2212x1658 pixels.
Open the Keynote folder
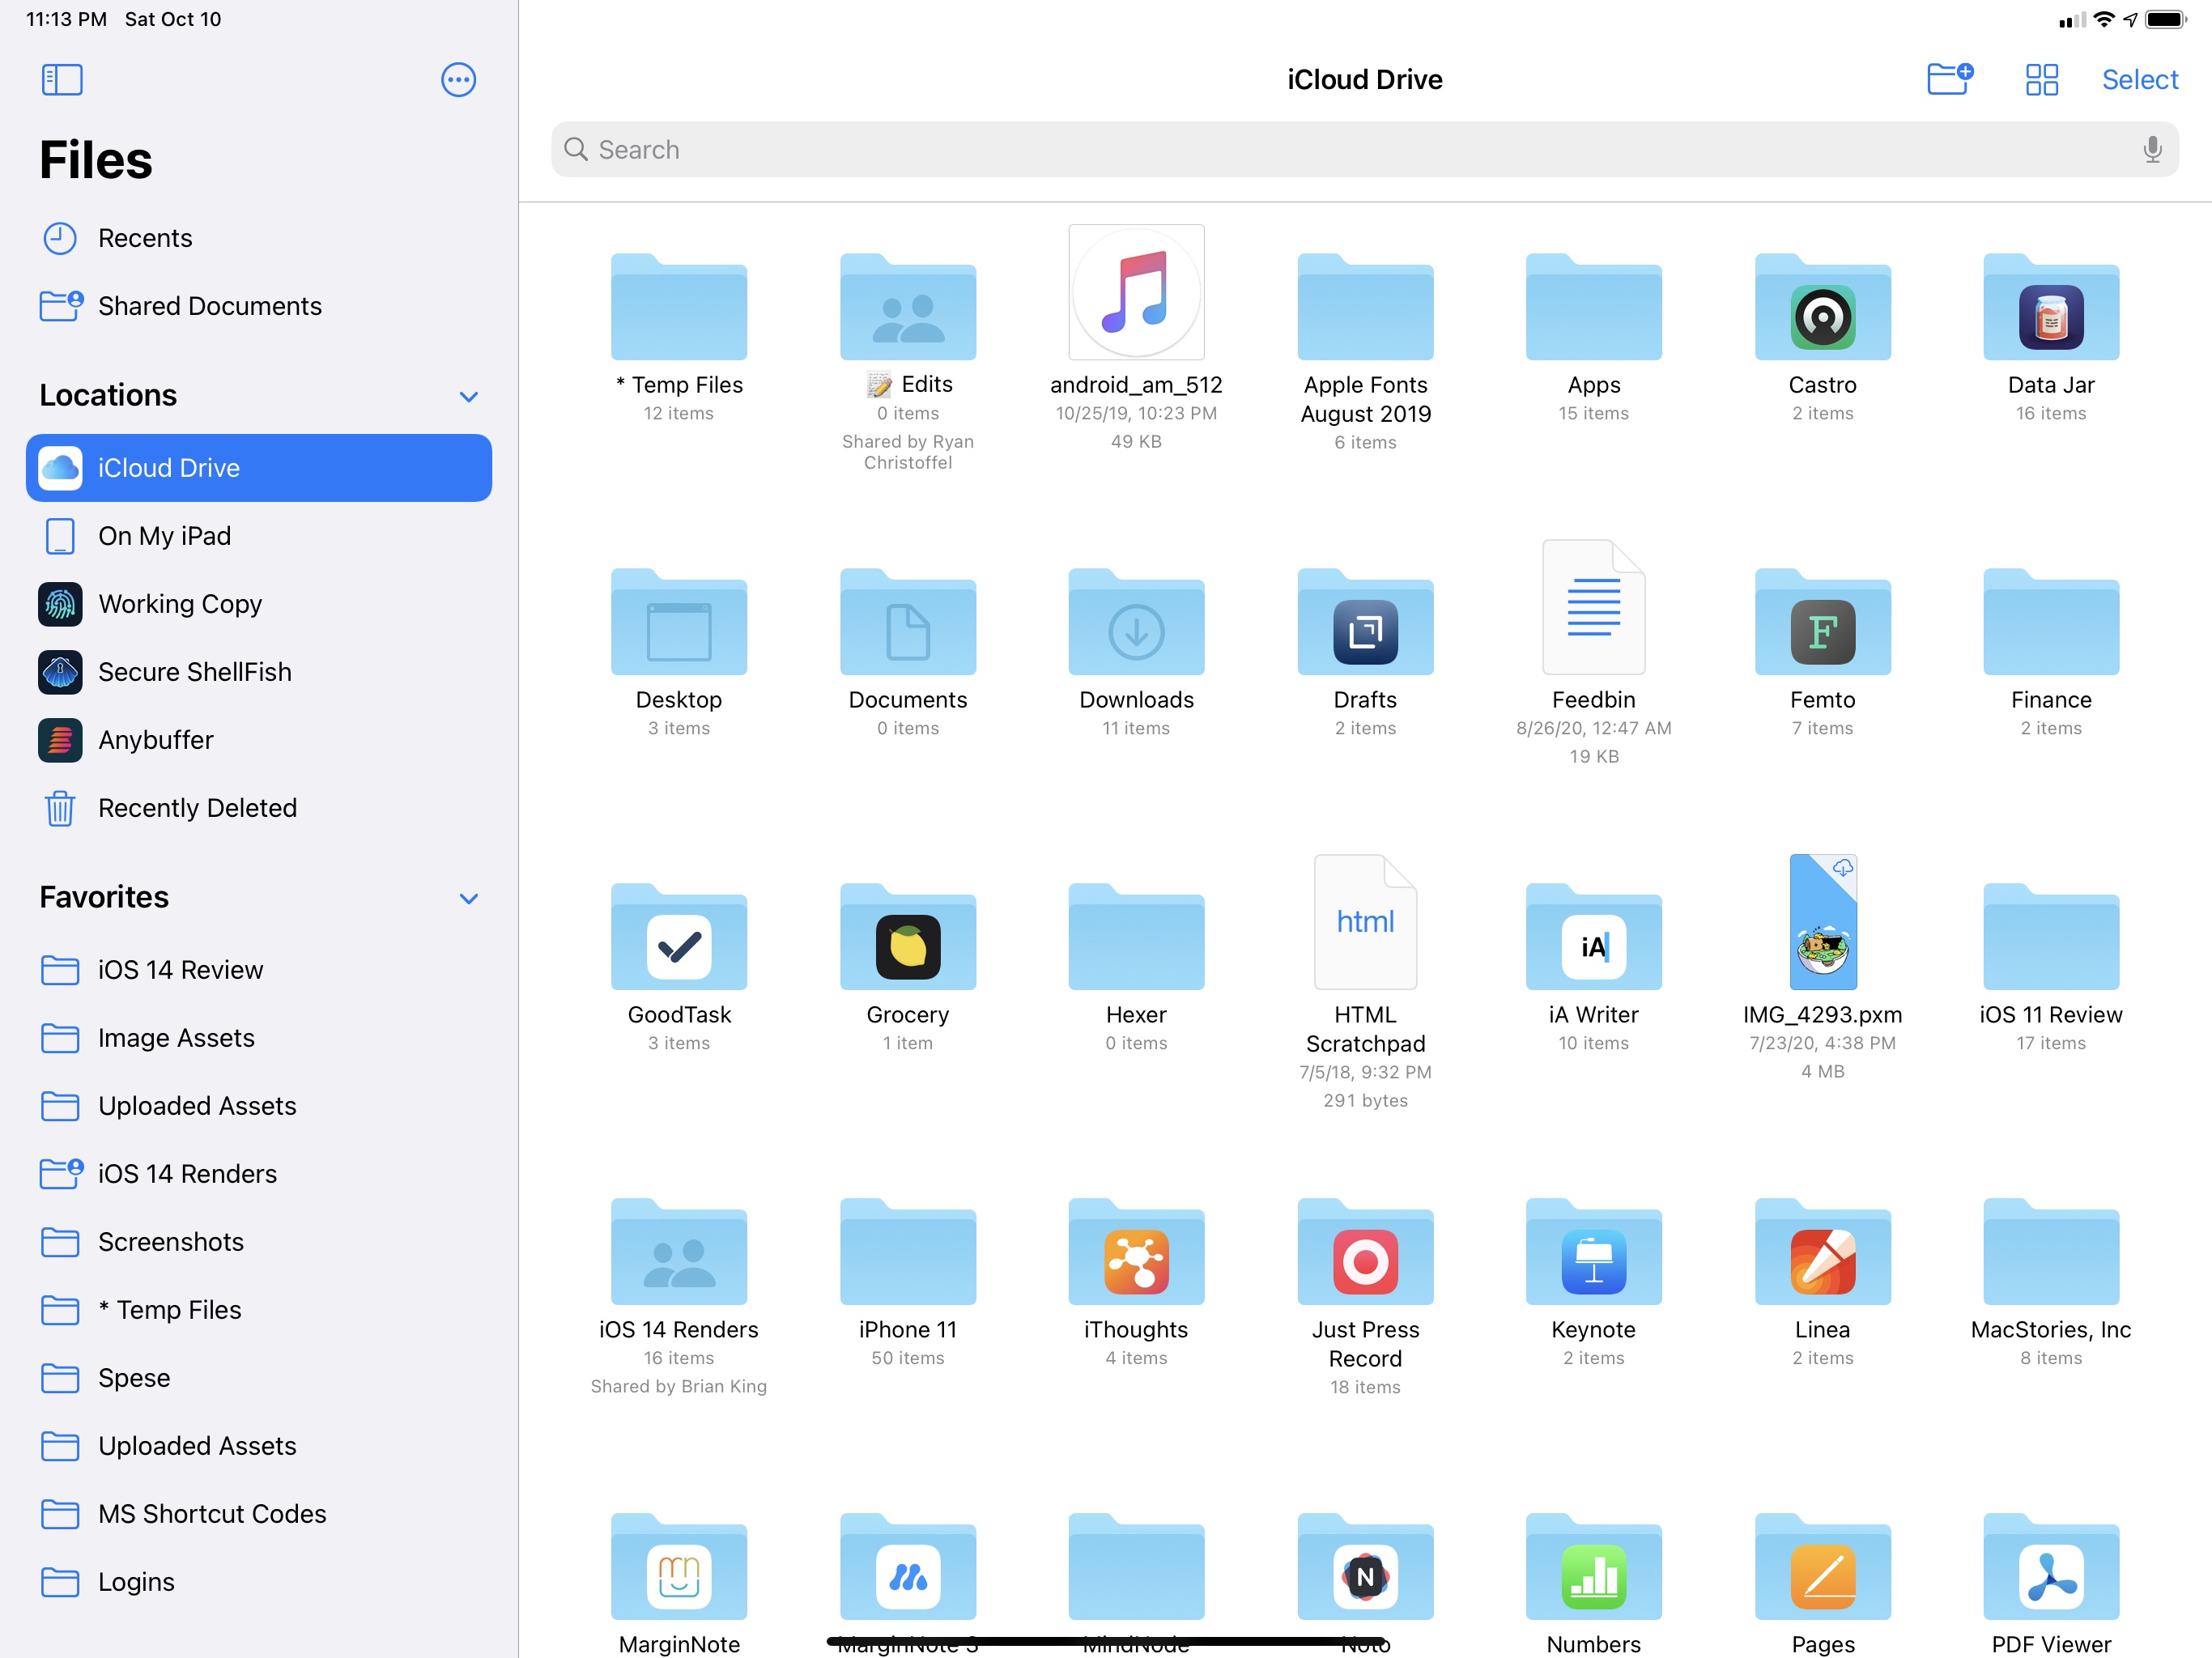tap(1593, 1253)
